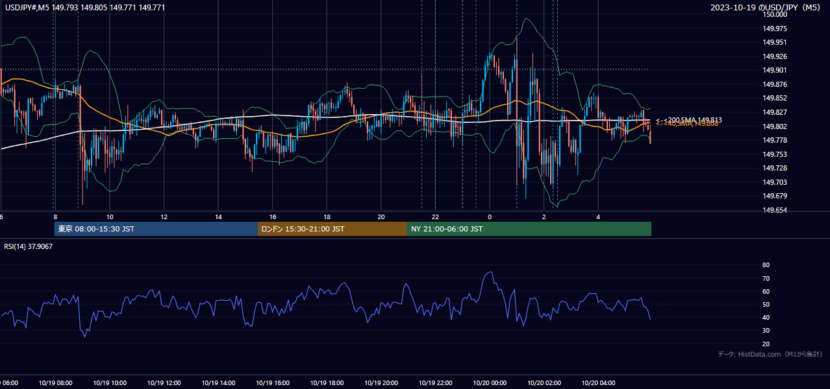Viewport: 830px width, 389px height.
Task: Click the 10/19 12:00 time axis label
Action: [164, 383]
